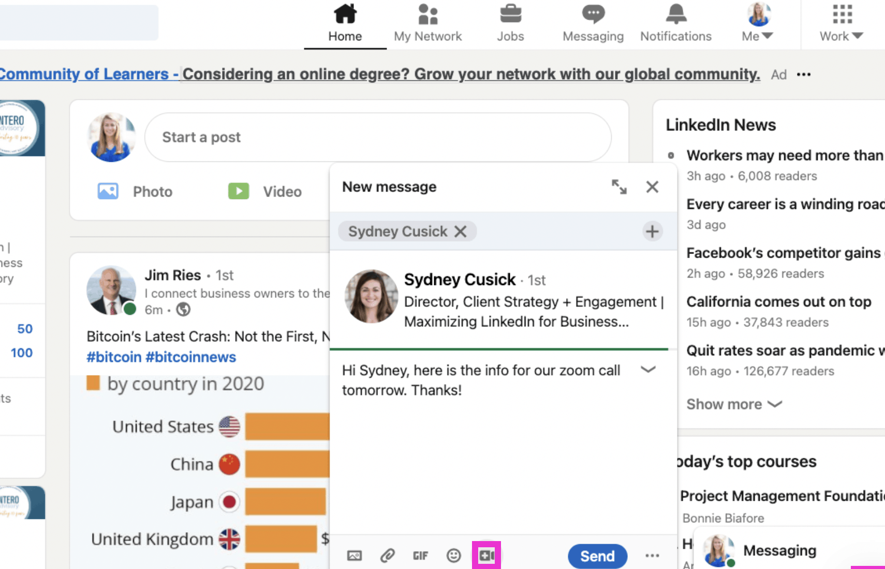This screenshot has height=569, width=885.
Task: Open the GIF picker
Action: coord(420,556)
